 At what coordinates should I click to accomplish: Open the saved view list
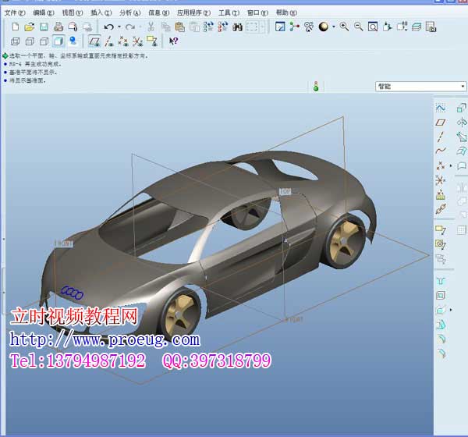pyautogui.click(x=402, y=27)
